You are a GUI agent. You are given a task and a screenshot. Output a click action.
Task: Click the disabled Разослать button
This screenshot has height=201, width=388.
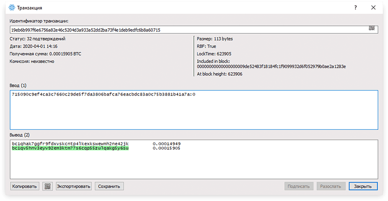pos(331,186)
